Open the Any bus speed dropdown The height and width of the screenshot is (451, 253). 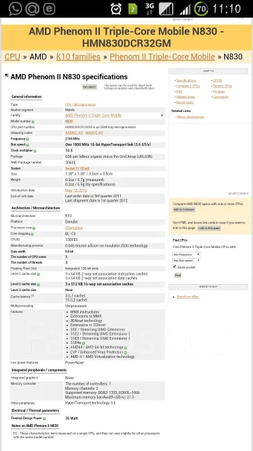(x=186, y=260)
